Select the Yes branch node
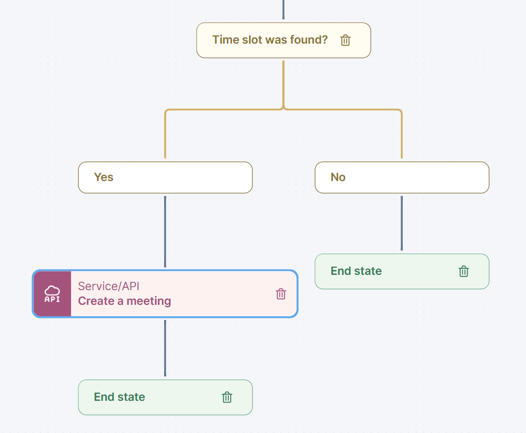Viewport: 526px width, 433px height. click(165, 177)
